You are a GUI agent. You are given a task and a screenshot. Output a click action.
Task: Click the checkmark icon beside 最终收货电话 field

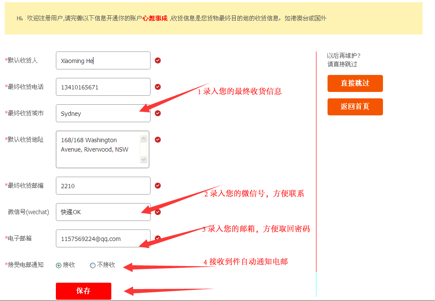pyautogui.click(x=158, y=87)
